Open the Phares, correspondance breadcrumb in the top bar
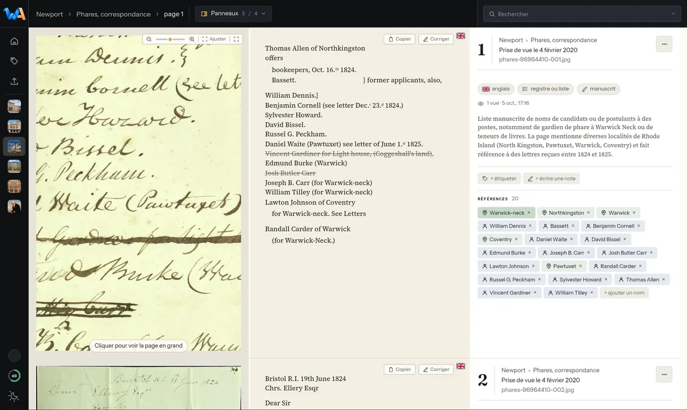This screenshot has width=687, height=410. [114, 14]
